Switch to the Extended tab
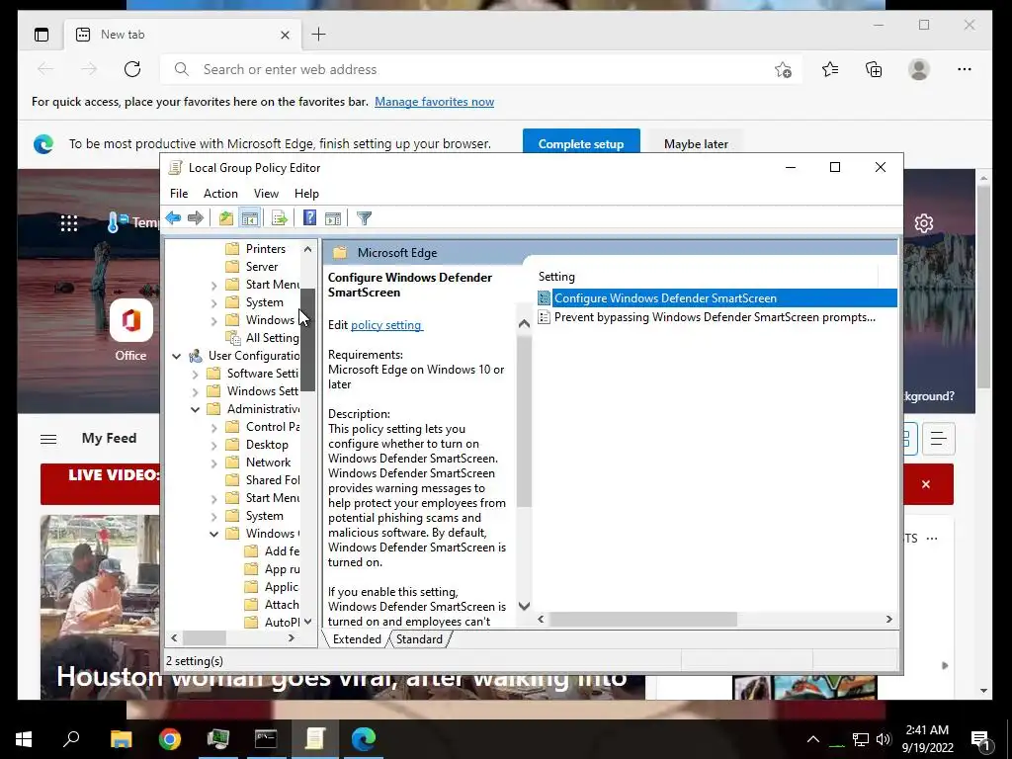Image resolution: width=1012 pixels, height=759 pixels. click(x=357, y=639)
